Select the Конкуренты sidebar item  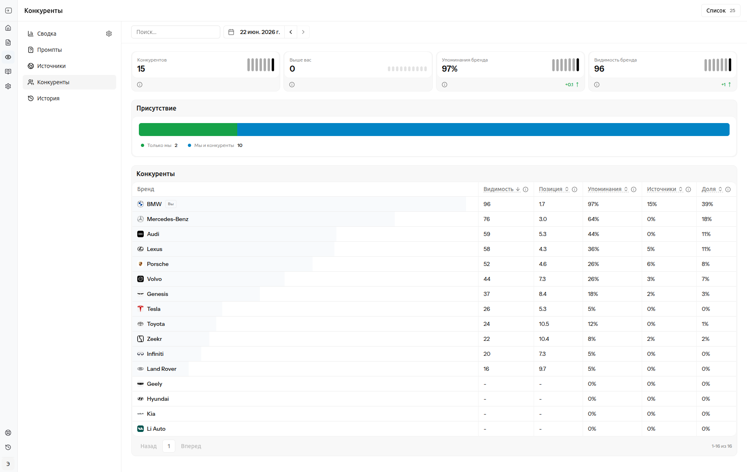(69, 82)
